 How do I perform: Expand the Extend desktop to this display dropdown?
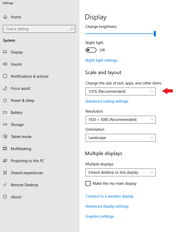coord(121,172)
